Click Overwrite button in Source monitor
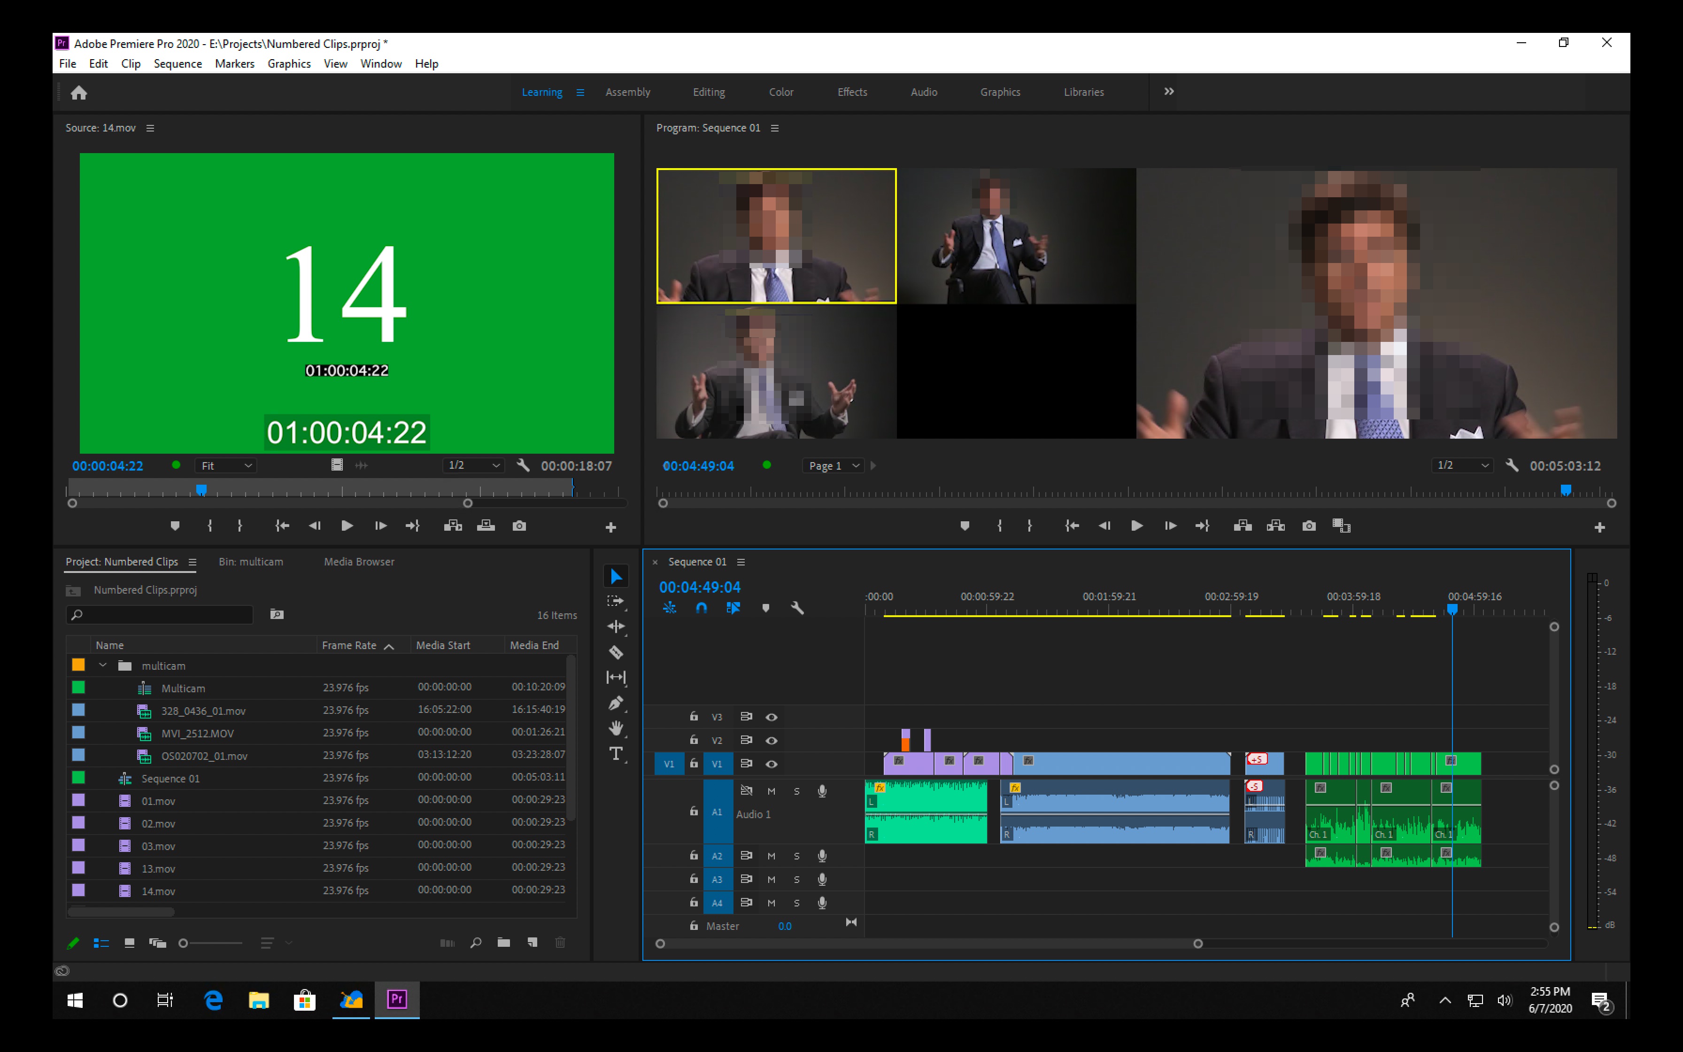Screen dimensions: 1683x1052 [x=486, y=526]
